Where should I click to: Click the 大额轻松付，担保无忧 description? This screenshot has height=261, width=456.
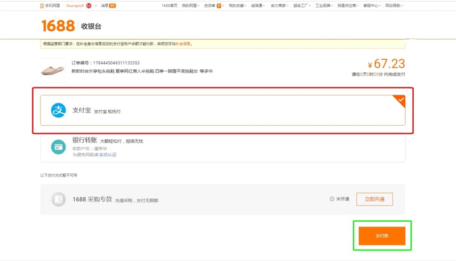click(121, 141)
